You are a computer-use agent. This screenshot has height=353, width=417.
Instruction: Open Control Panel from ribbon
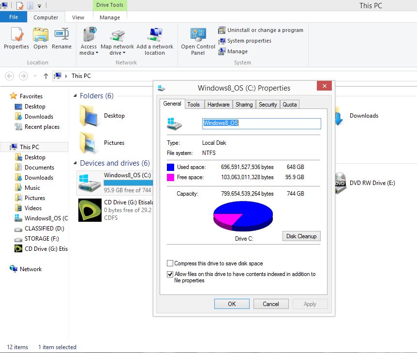[198, 41]
